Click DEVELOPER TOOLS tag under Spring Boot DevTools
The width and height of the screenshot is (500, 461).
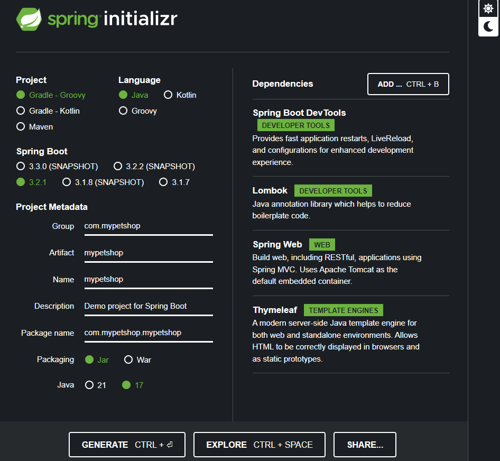pos(296,125)
